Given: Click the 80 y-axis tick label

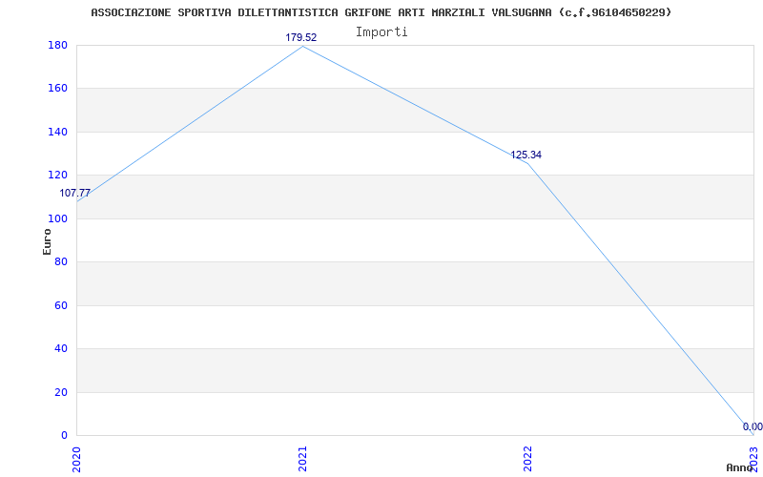Looking at the screenshot, I should coord(61,261).
